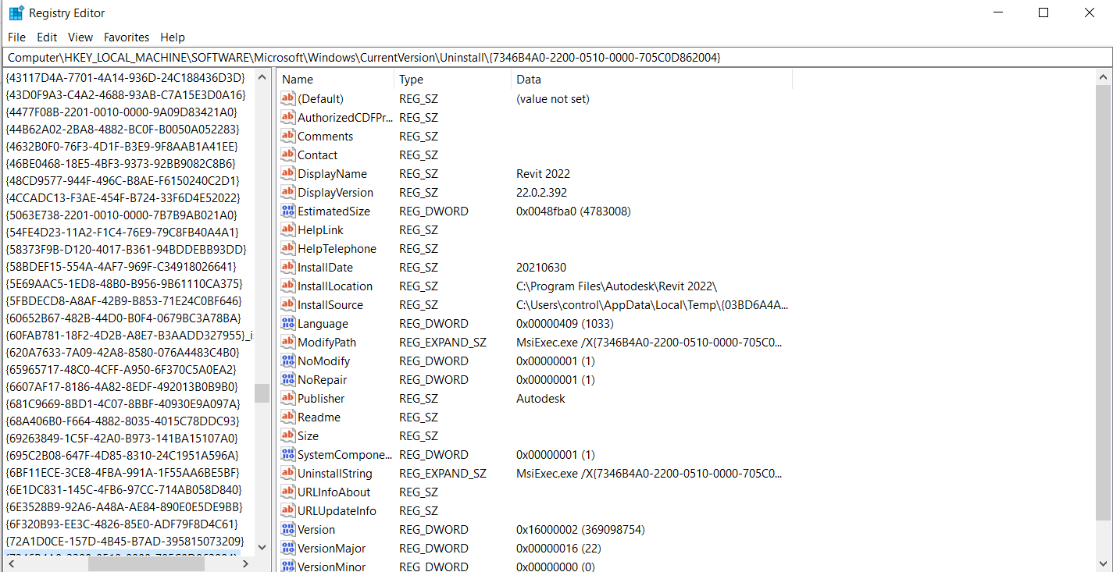Click the string icon next to Comments
The width and height of the screenshot is (1113, 572).
click(x=288, y=137)
